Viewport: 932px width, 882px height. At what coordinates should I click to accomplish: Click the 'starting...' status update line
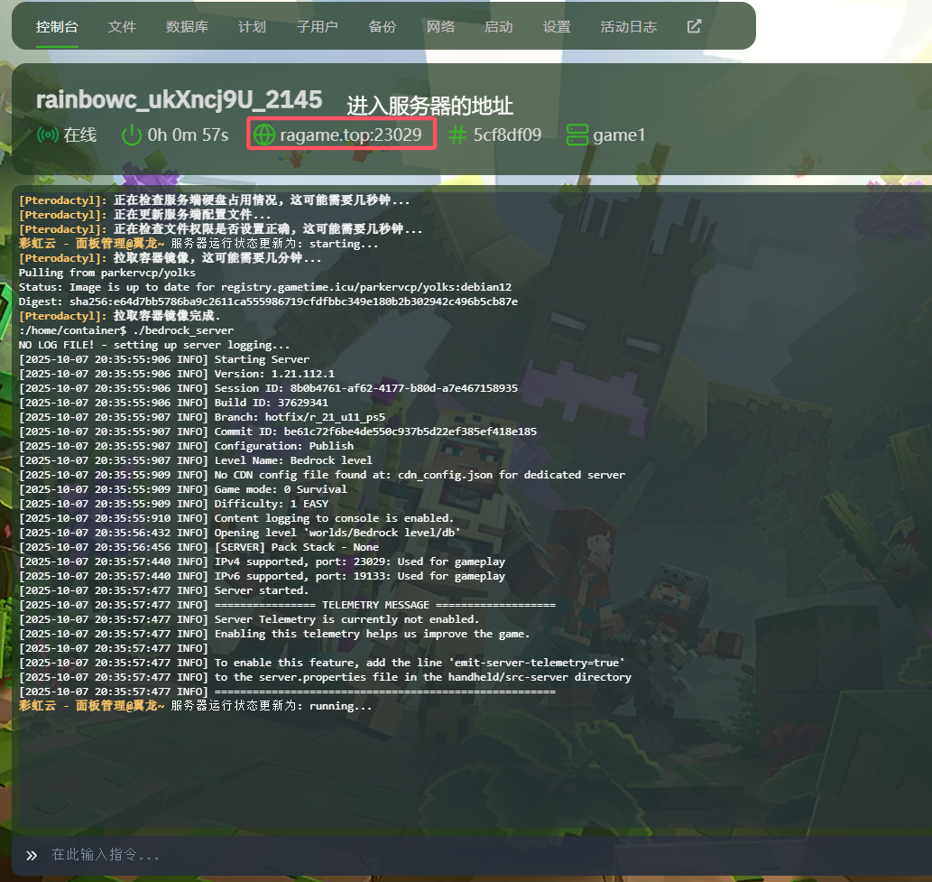pyautogui.click(x=198, y=244)
